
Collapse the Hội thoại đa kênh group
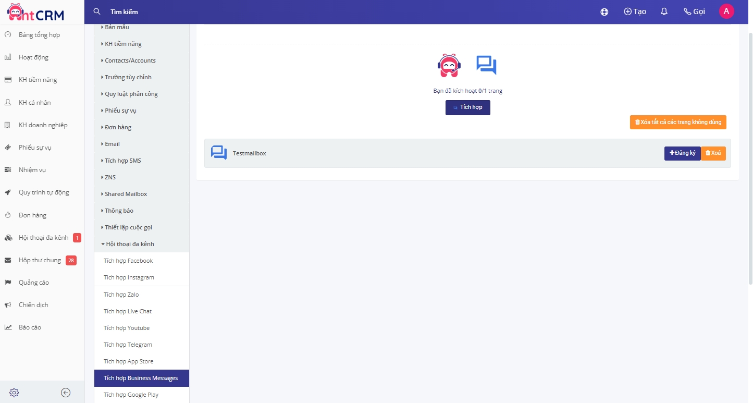coord(129,244)
